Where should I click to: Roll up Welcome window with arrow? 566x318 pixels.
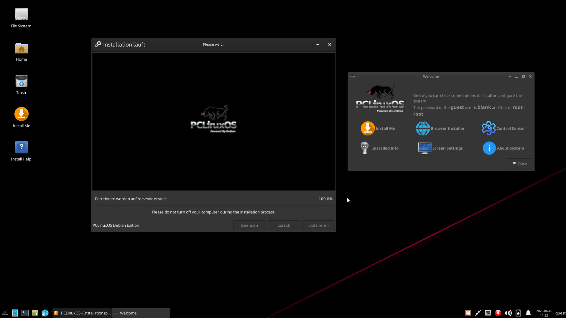click(x=510, y=77)
